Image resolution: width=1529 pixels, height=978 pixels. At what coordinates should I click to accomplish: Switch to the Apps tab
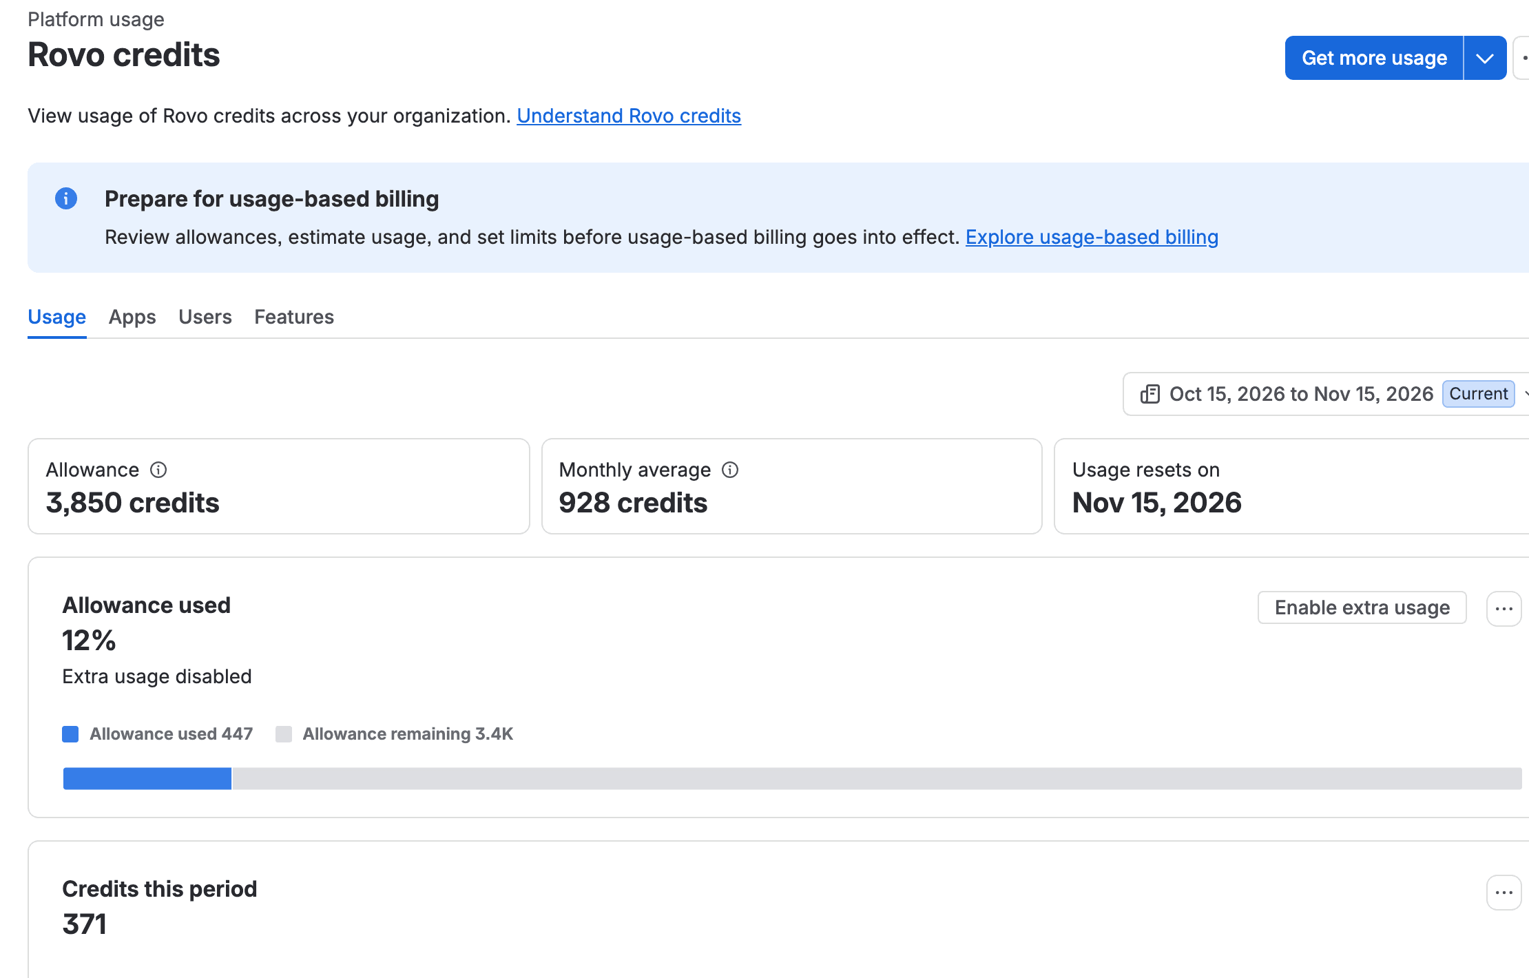[132, 317]
